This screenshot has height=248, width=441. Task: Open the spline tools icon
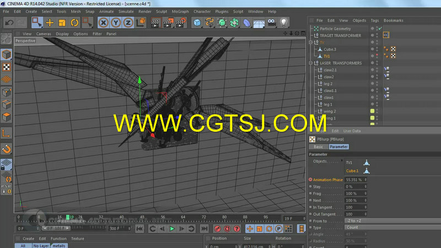coord(209,23)
